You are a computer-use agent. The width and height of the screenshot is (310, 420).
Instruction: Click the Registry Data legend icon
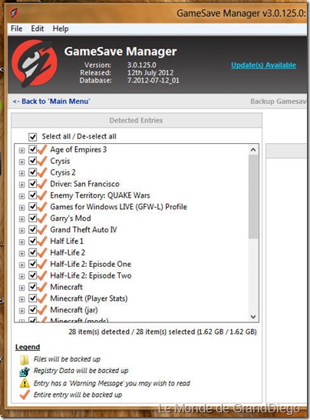click(25, 372)
